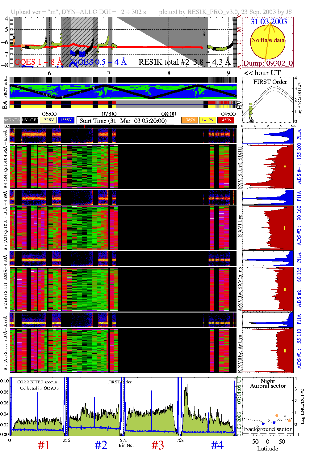The height and width of the screenshot is (457, 310).
Task: Click the orange 1389V legend swatch
Action: (x=189, y=120)
